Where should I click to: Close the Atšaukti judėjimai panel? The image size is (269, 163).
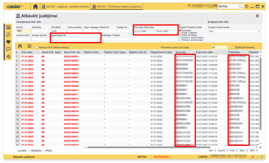[x=257, y=16]
